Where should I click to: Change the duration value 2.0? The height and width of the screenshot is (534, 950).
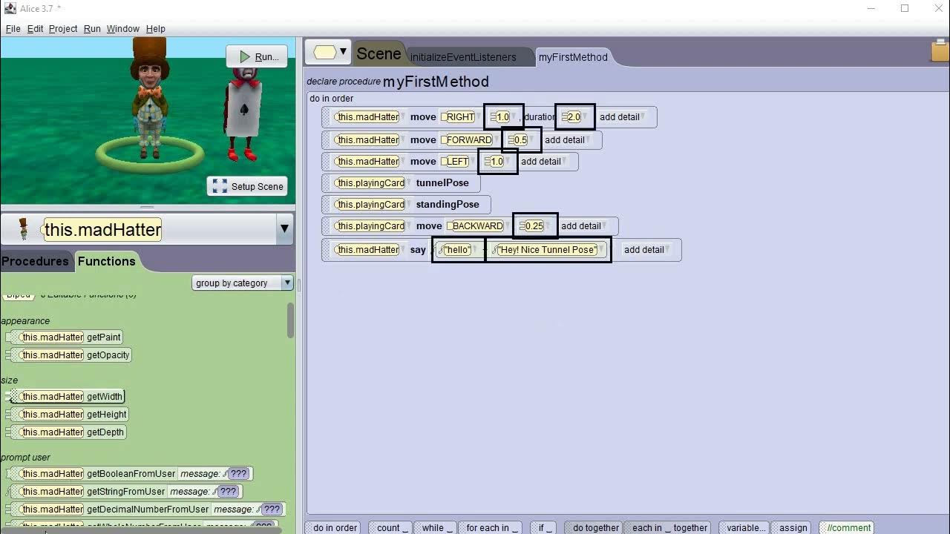tap(574, 116)
